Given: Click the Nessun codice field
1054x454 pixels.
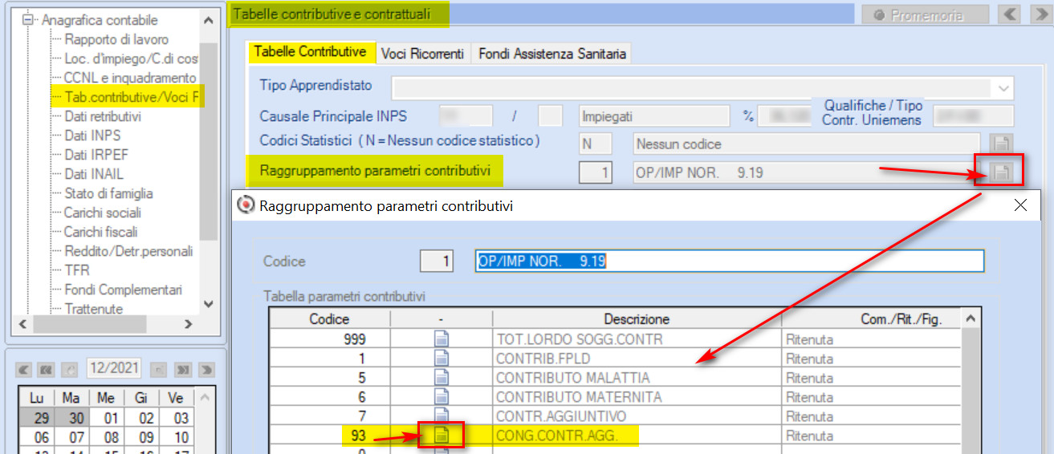Looking at the screenshot, I should pyautogui.click(x=806, y=144).
